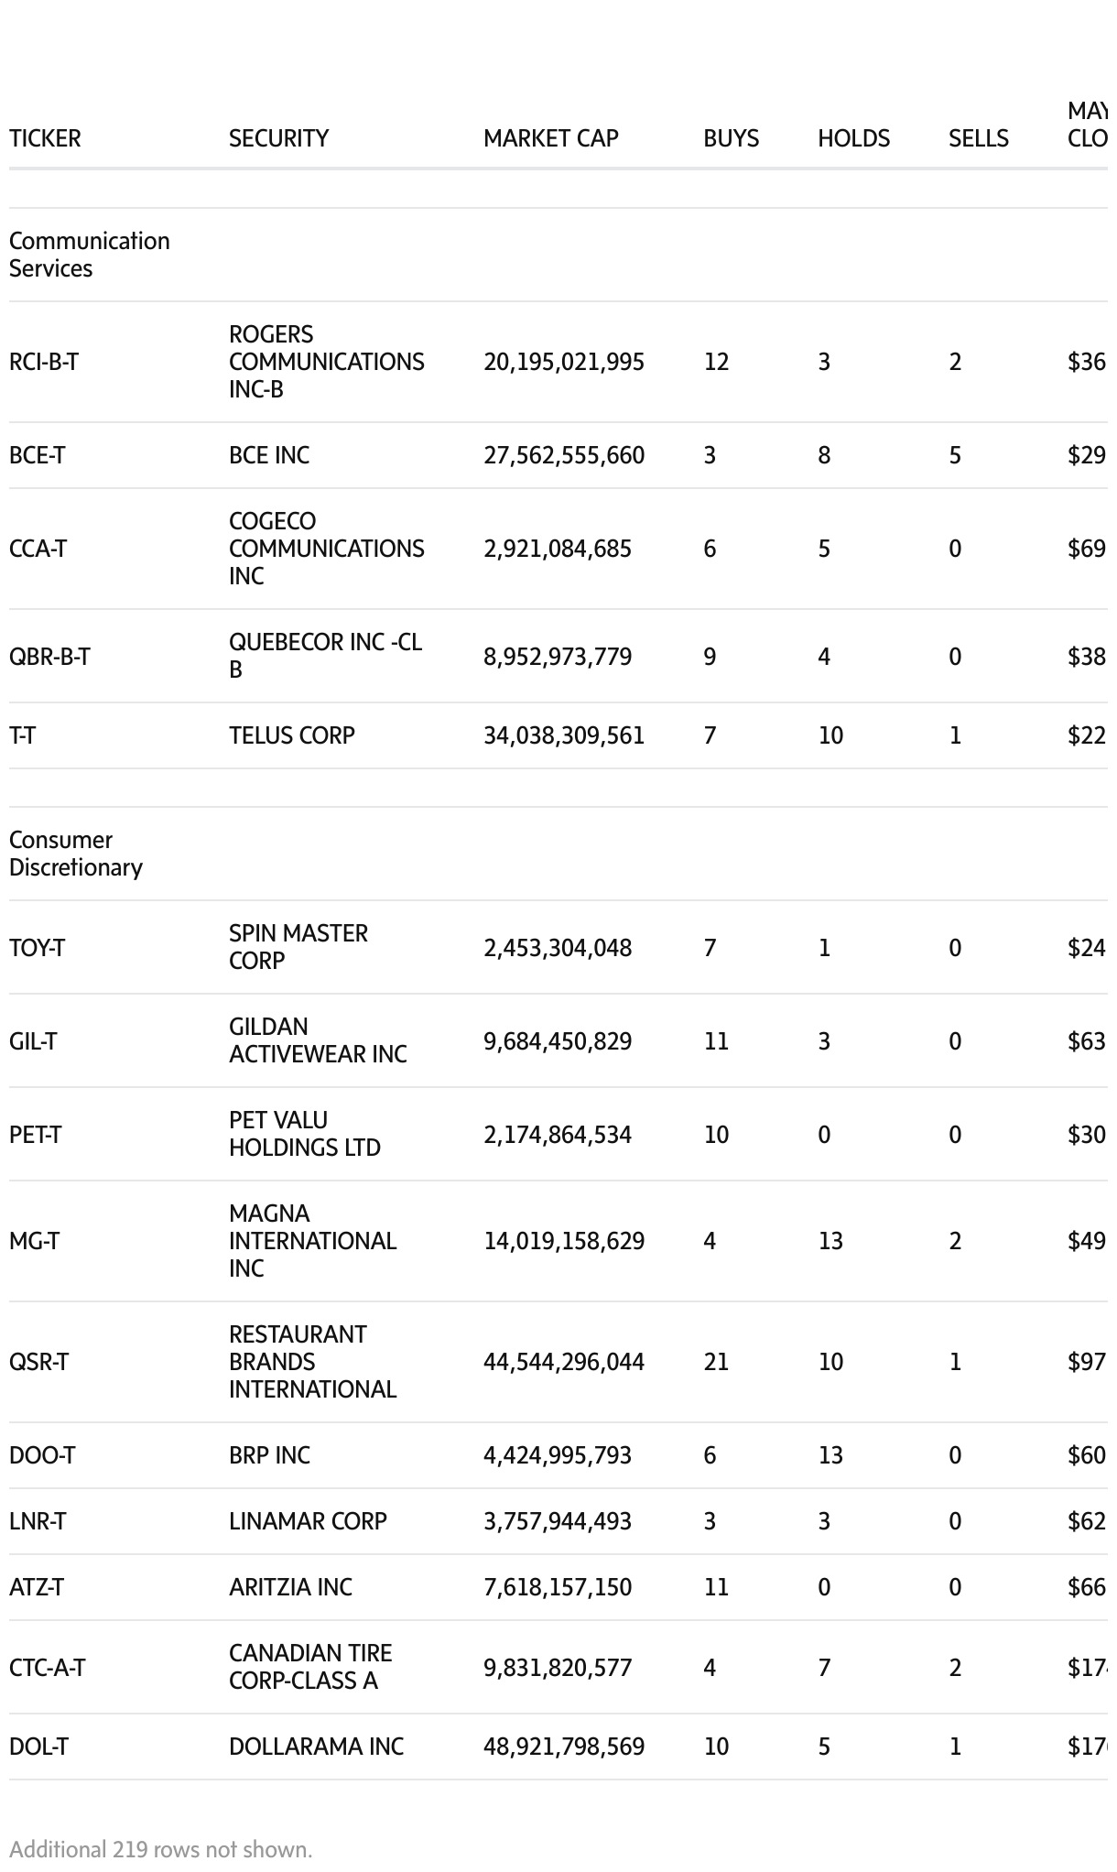Image resolution: width=1117 pixels, height=1872 pixels.
Task: Select the BUYS column header
Action: click(731, 138)
